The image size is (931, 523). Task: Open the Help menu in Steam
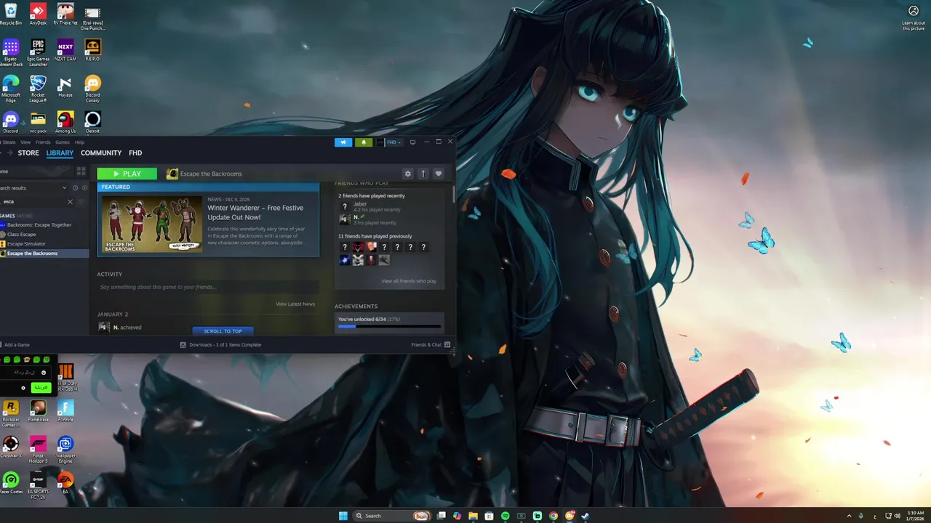79,142
